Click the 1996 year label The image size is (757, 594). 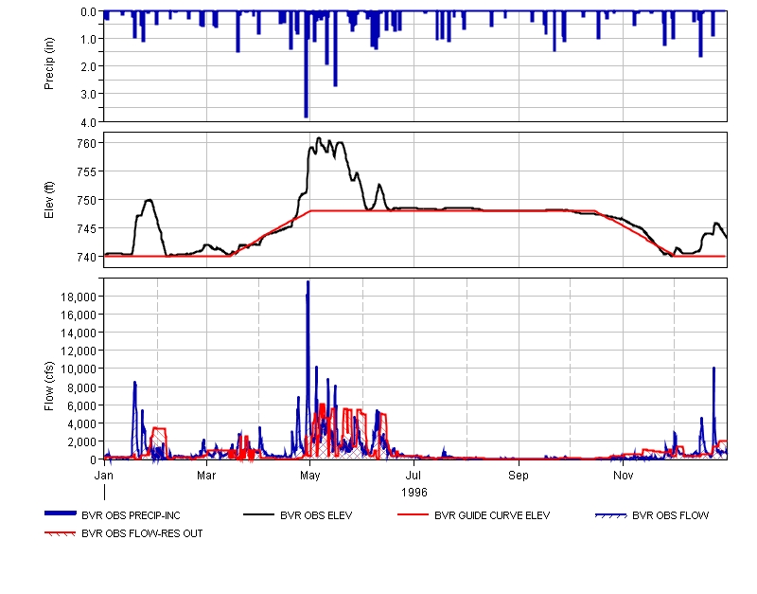pyautogui.click(x=414, y=492)
